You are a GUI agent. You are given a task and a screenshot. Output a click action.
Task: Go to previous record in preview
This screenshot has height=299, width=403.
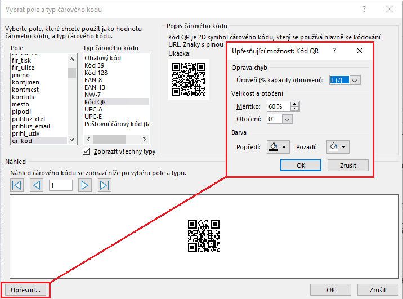(37, 185)
